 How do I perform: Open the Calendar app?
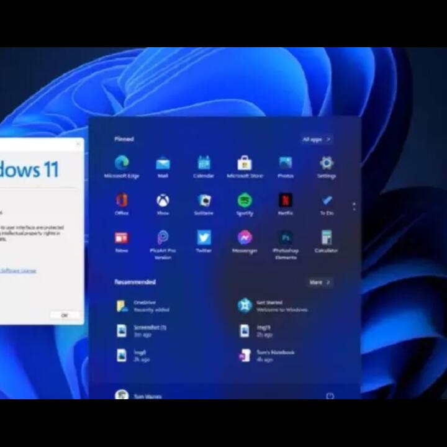[204, 167]
